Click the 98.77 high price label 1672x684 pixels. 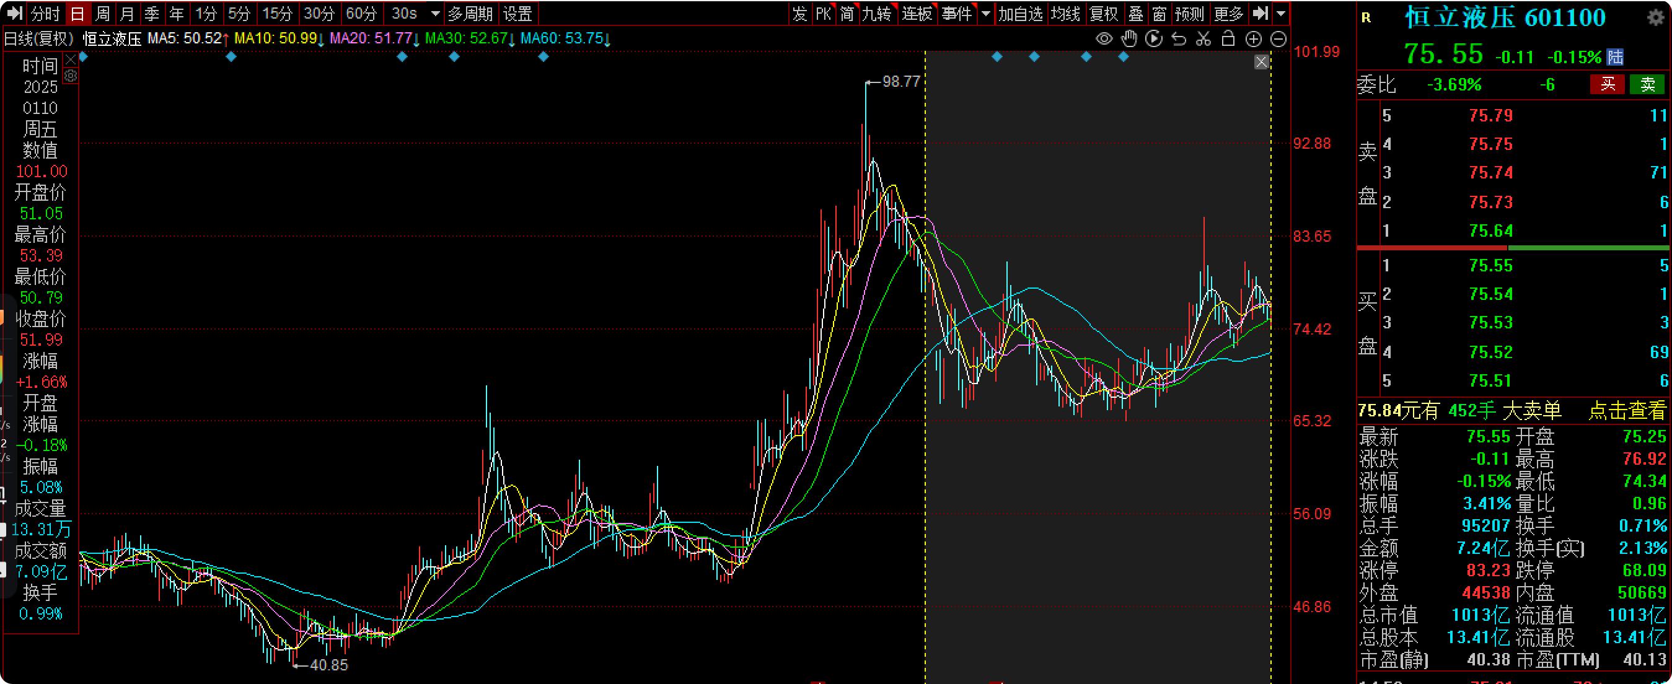coord(902,81)
